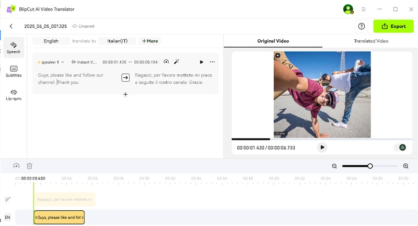Open the help question mark icon

361,26
